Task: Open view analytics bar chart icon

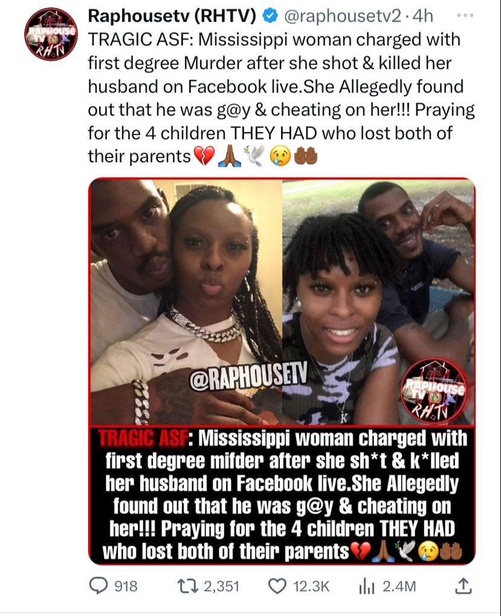Action: click(x=367, y=586)
